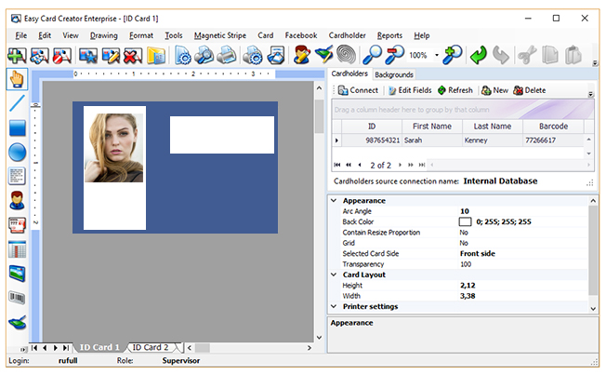Open the Reports menu
This screenshot has width=606, height=375.
389,35
